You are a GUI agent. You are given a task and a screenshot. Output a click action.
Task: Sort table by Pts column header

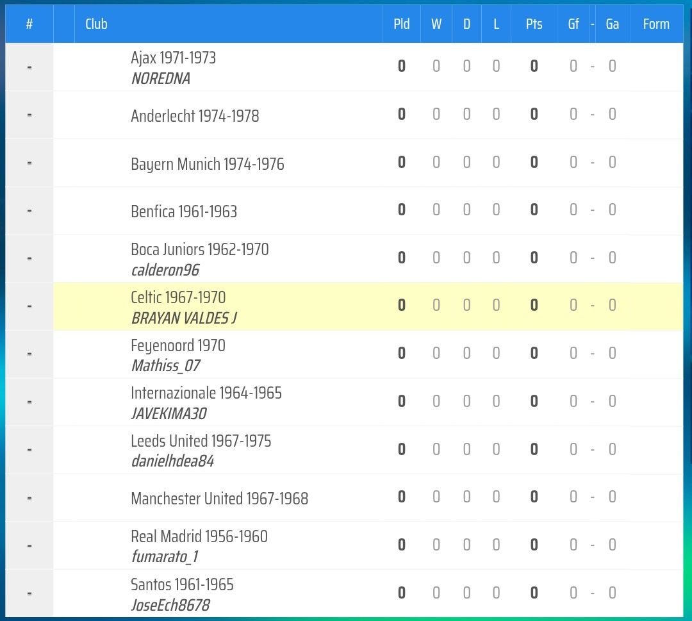tap(534, 24)
